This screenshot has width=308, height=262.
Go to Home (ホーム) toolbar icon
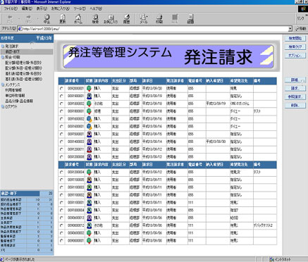point(78,18)
